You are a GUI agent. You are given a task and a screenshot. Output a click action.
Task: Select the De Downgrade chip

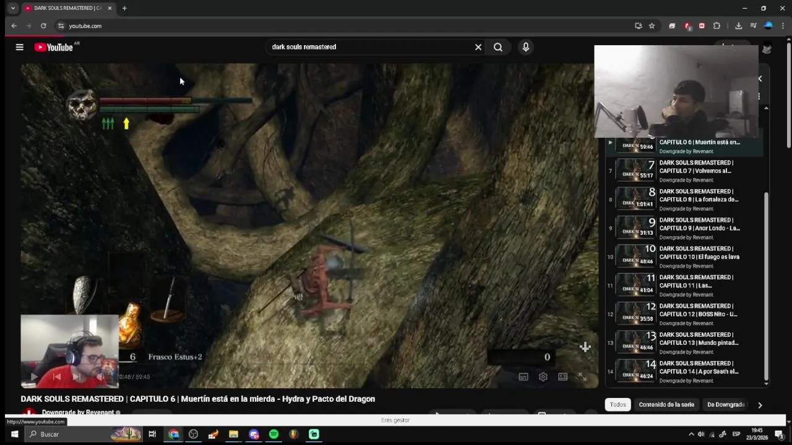pos(725,404)
